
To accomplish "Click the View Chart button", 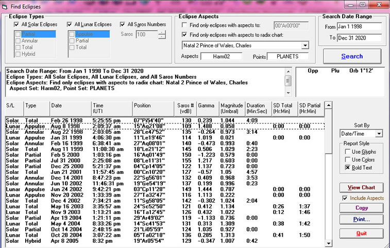I will (361, 187).
